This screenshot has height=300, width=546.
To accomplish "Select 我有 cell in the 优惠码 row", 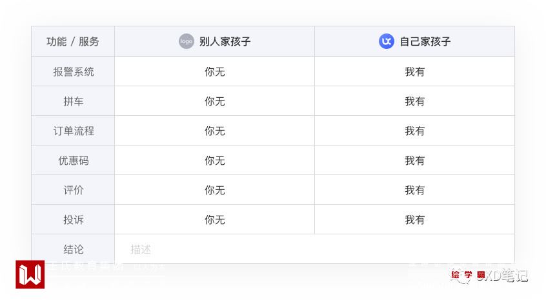I will (x=415, y=160).
